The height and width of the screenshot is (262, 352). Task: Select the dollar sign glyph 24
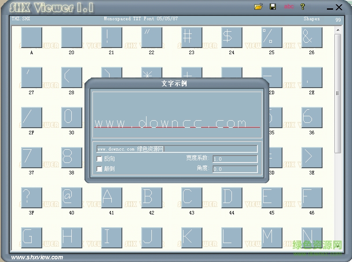(232, 37)
